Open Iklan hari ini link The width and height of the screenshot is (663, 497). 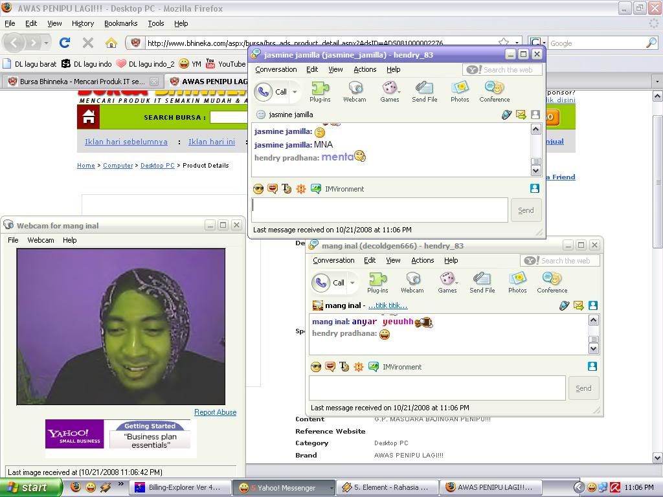click(x=212, y=142)
